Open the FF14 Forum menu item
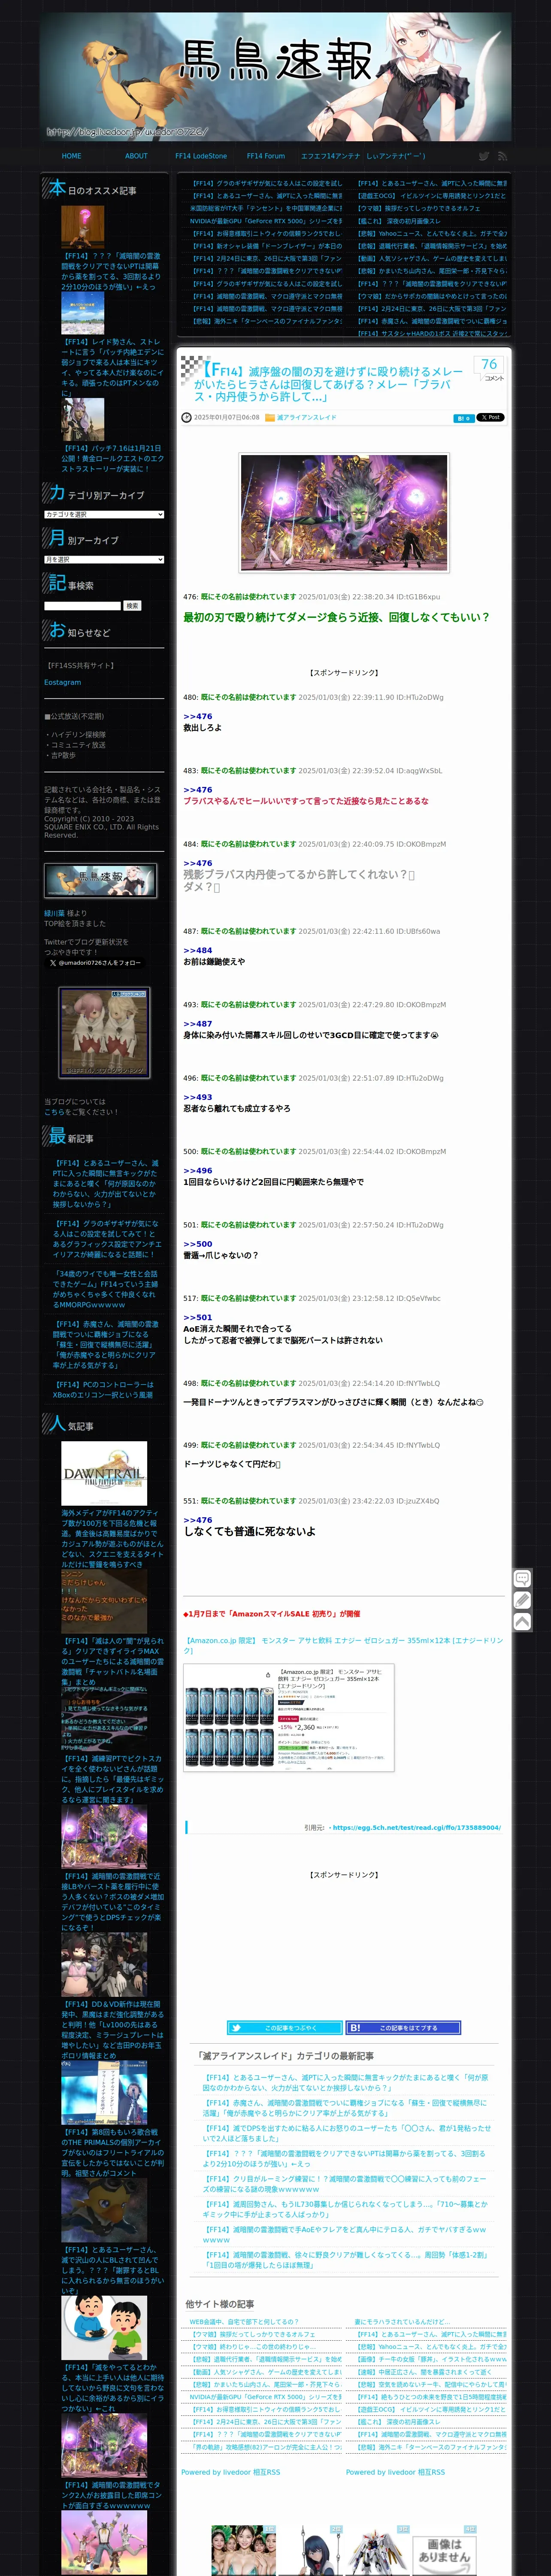 [266, 156]
